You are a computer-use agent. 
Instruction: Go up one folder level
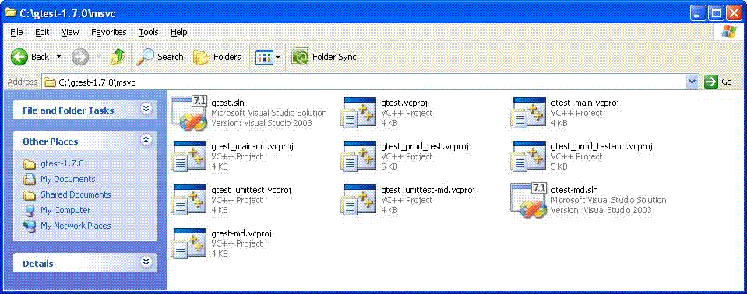point(117,57)
